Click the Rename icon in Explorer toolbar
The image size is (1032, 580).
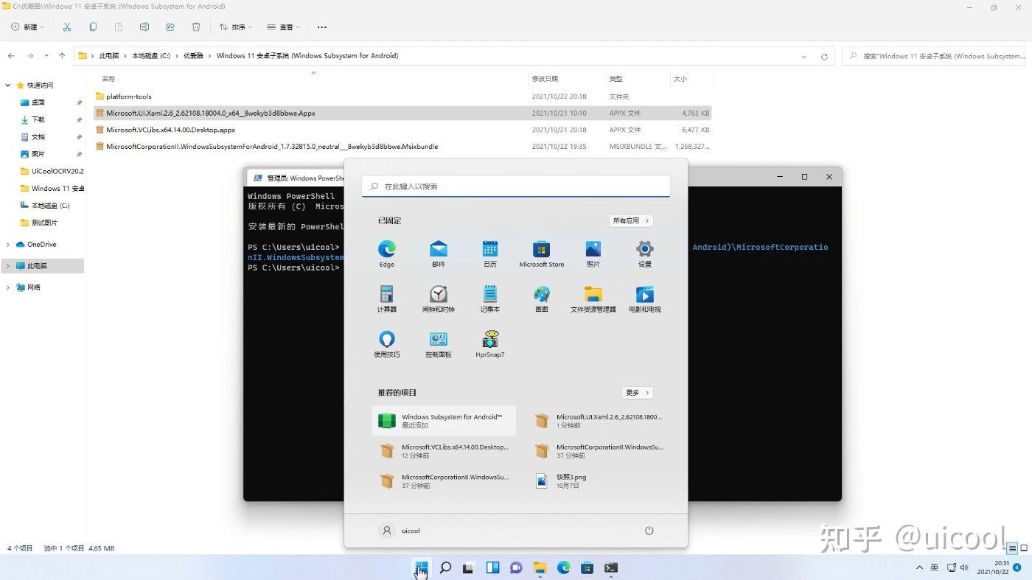tap(144, 27)
